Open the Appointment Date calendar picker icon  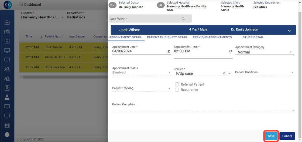point(169,51)
